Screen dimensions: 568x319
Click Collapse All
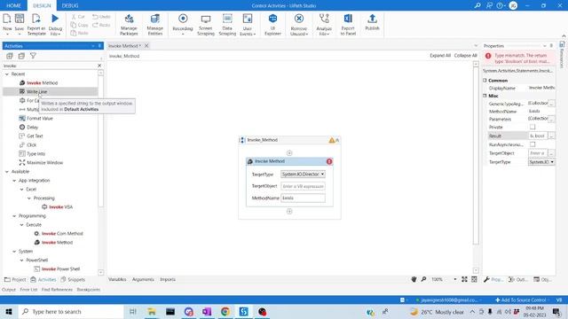465,55
